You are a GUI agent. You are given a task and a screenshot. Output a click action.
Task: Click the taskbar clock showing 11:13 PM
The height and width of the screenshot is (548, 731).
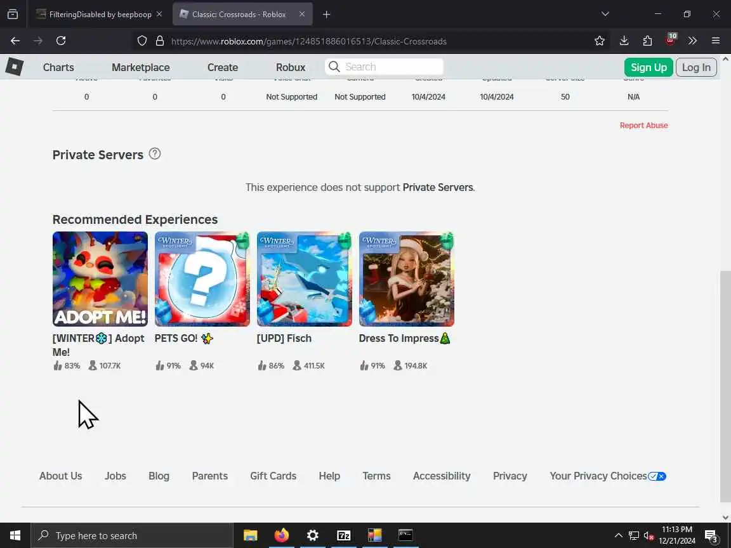point(677,535)
